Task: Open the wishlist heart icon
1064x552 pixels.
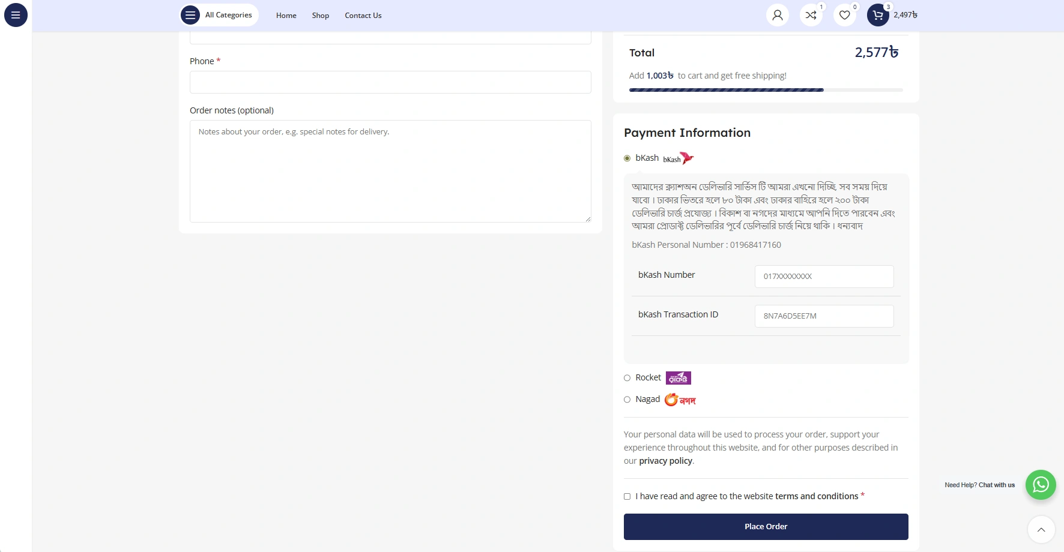Action: (844, 15)
